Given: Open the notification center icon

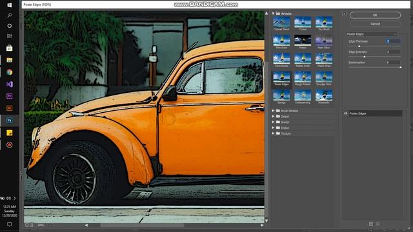Looking at the screenshot, I should point(10,224).
